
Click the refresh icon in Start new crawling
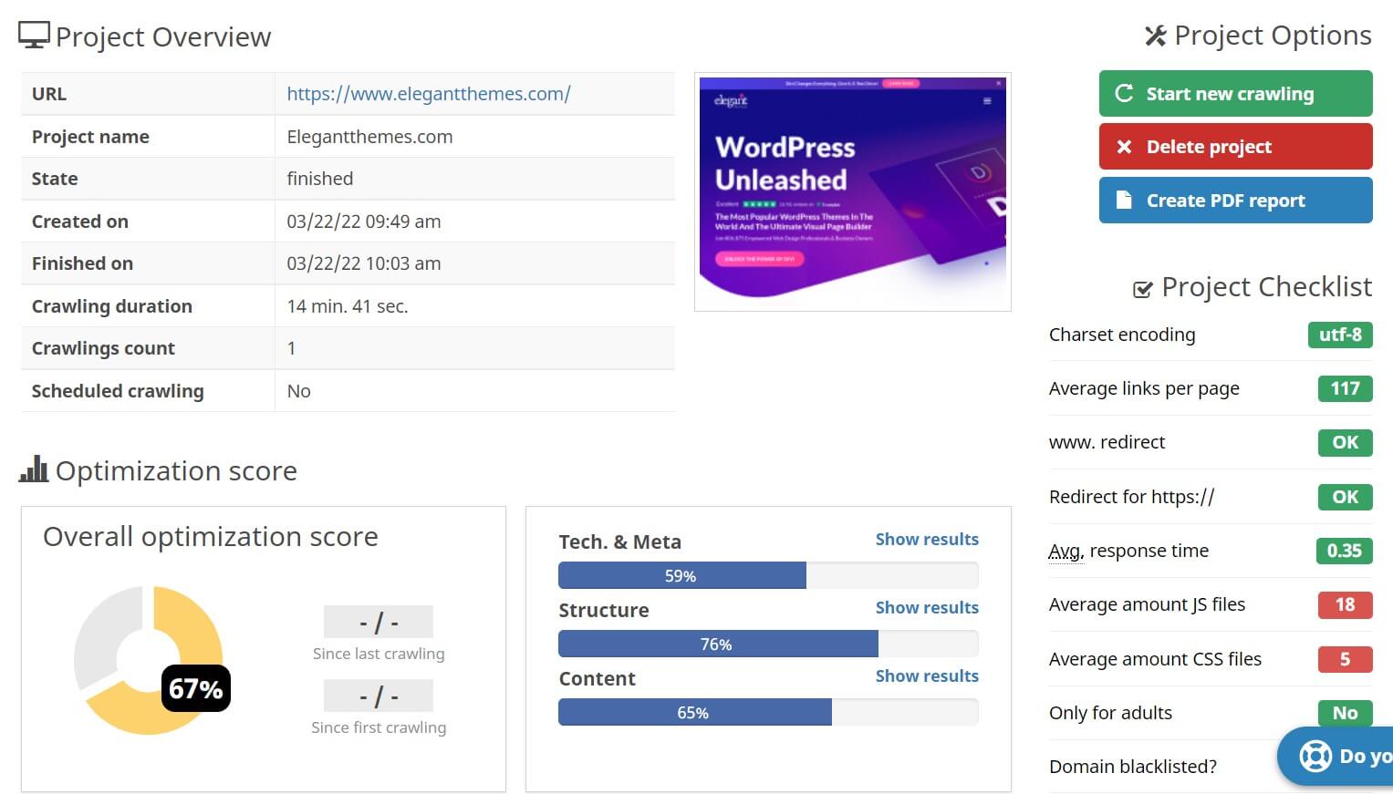1124,93
